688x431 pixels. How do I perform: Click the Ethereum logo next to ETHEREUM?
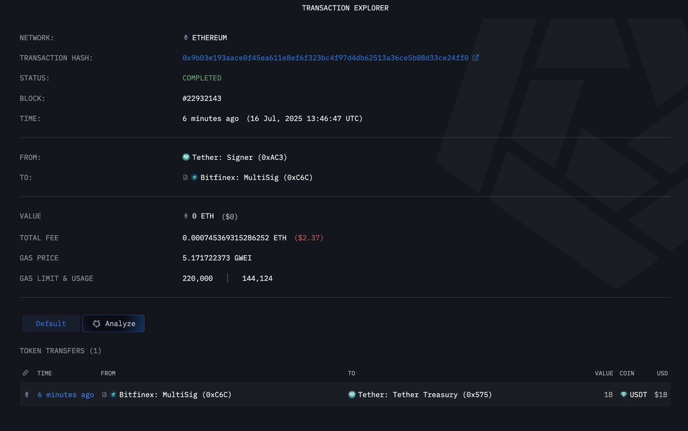click(185, 38)
